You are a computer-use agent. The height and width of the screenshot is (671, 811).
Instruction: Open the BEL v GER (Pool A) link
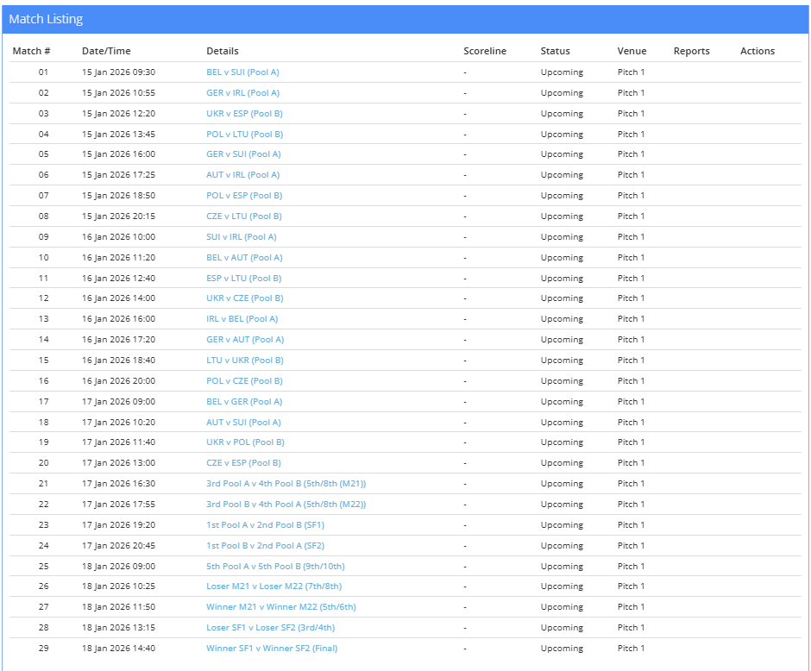(244, 402)
